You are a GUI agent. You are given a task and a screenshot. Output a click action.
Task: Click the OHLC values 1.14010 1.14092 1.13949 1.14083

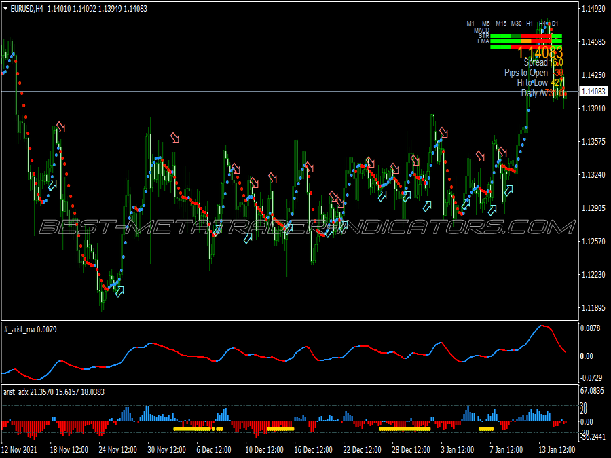[x=97, y=9]
